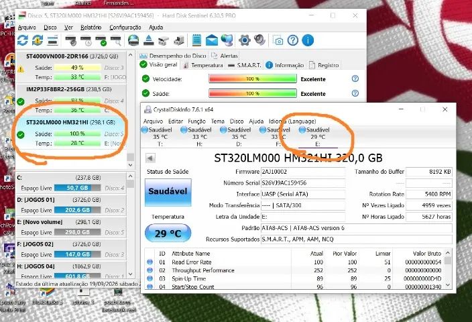Click the help icon next to Saúde
Viewport: 472px width, 322px height.
point(355,93)
